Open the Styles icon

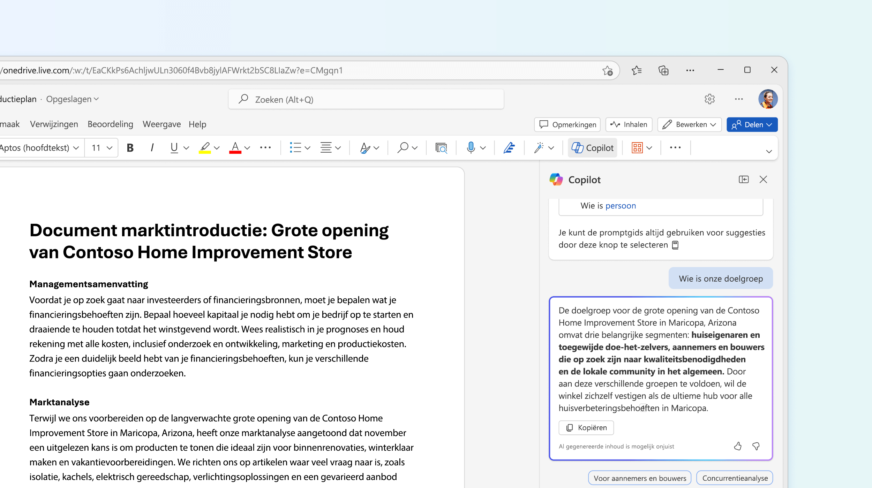365,148
